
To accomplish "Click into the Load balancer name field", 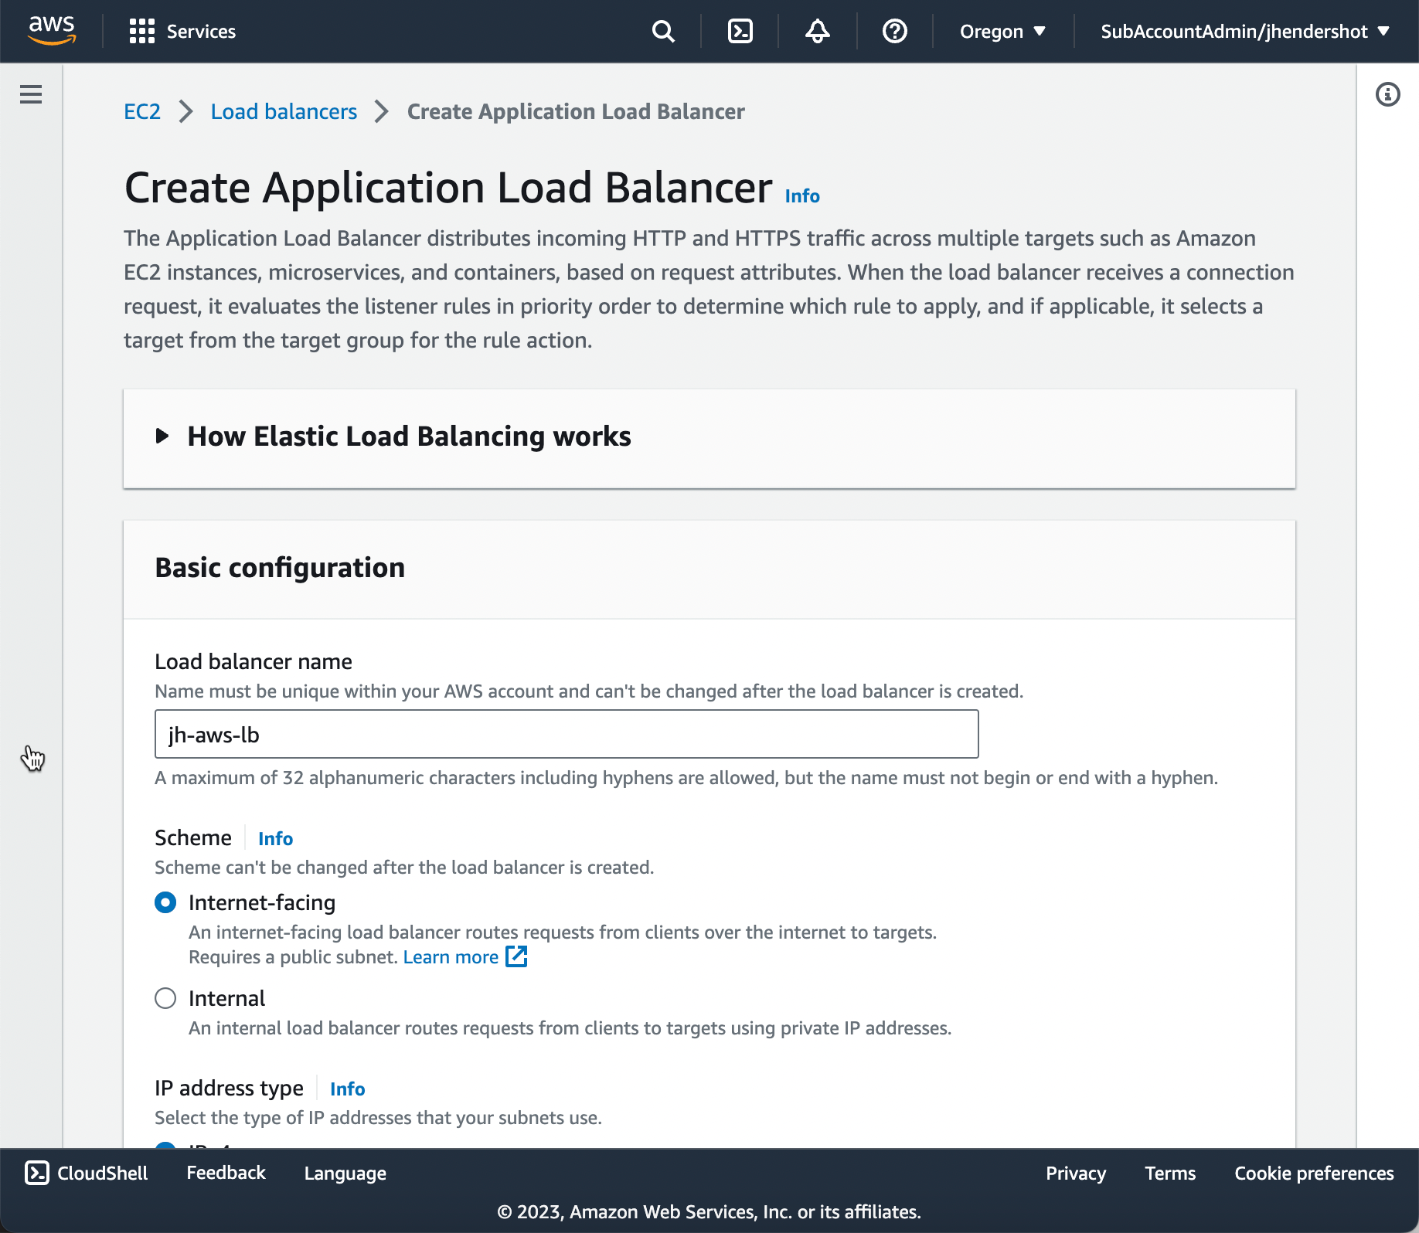I will tap(566, 735).
